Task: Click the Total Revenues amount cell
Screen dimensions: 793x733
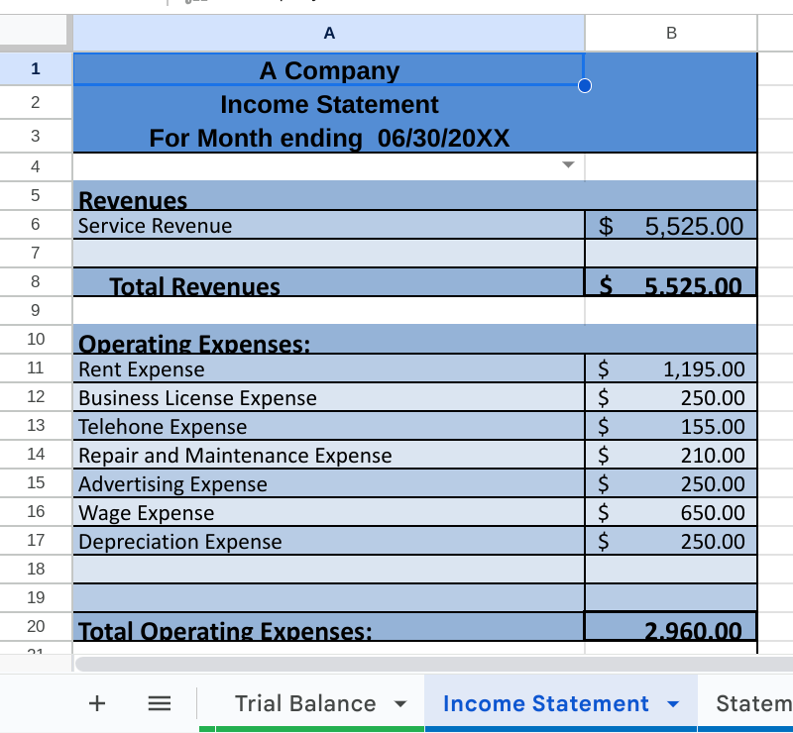Action: click(x=671, y=282)
